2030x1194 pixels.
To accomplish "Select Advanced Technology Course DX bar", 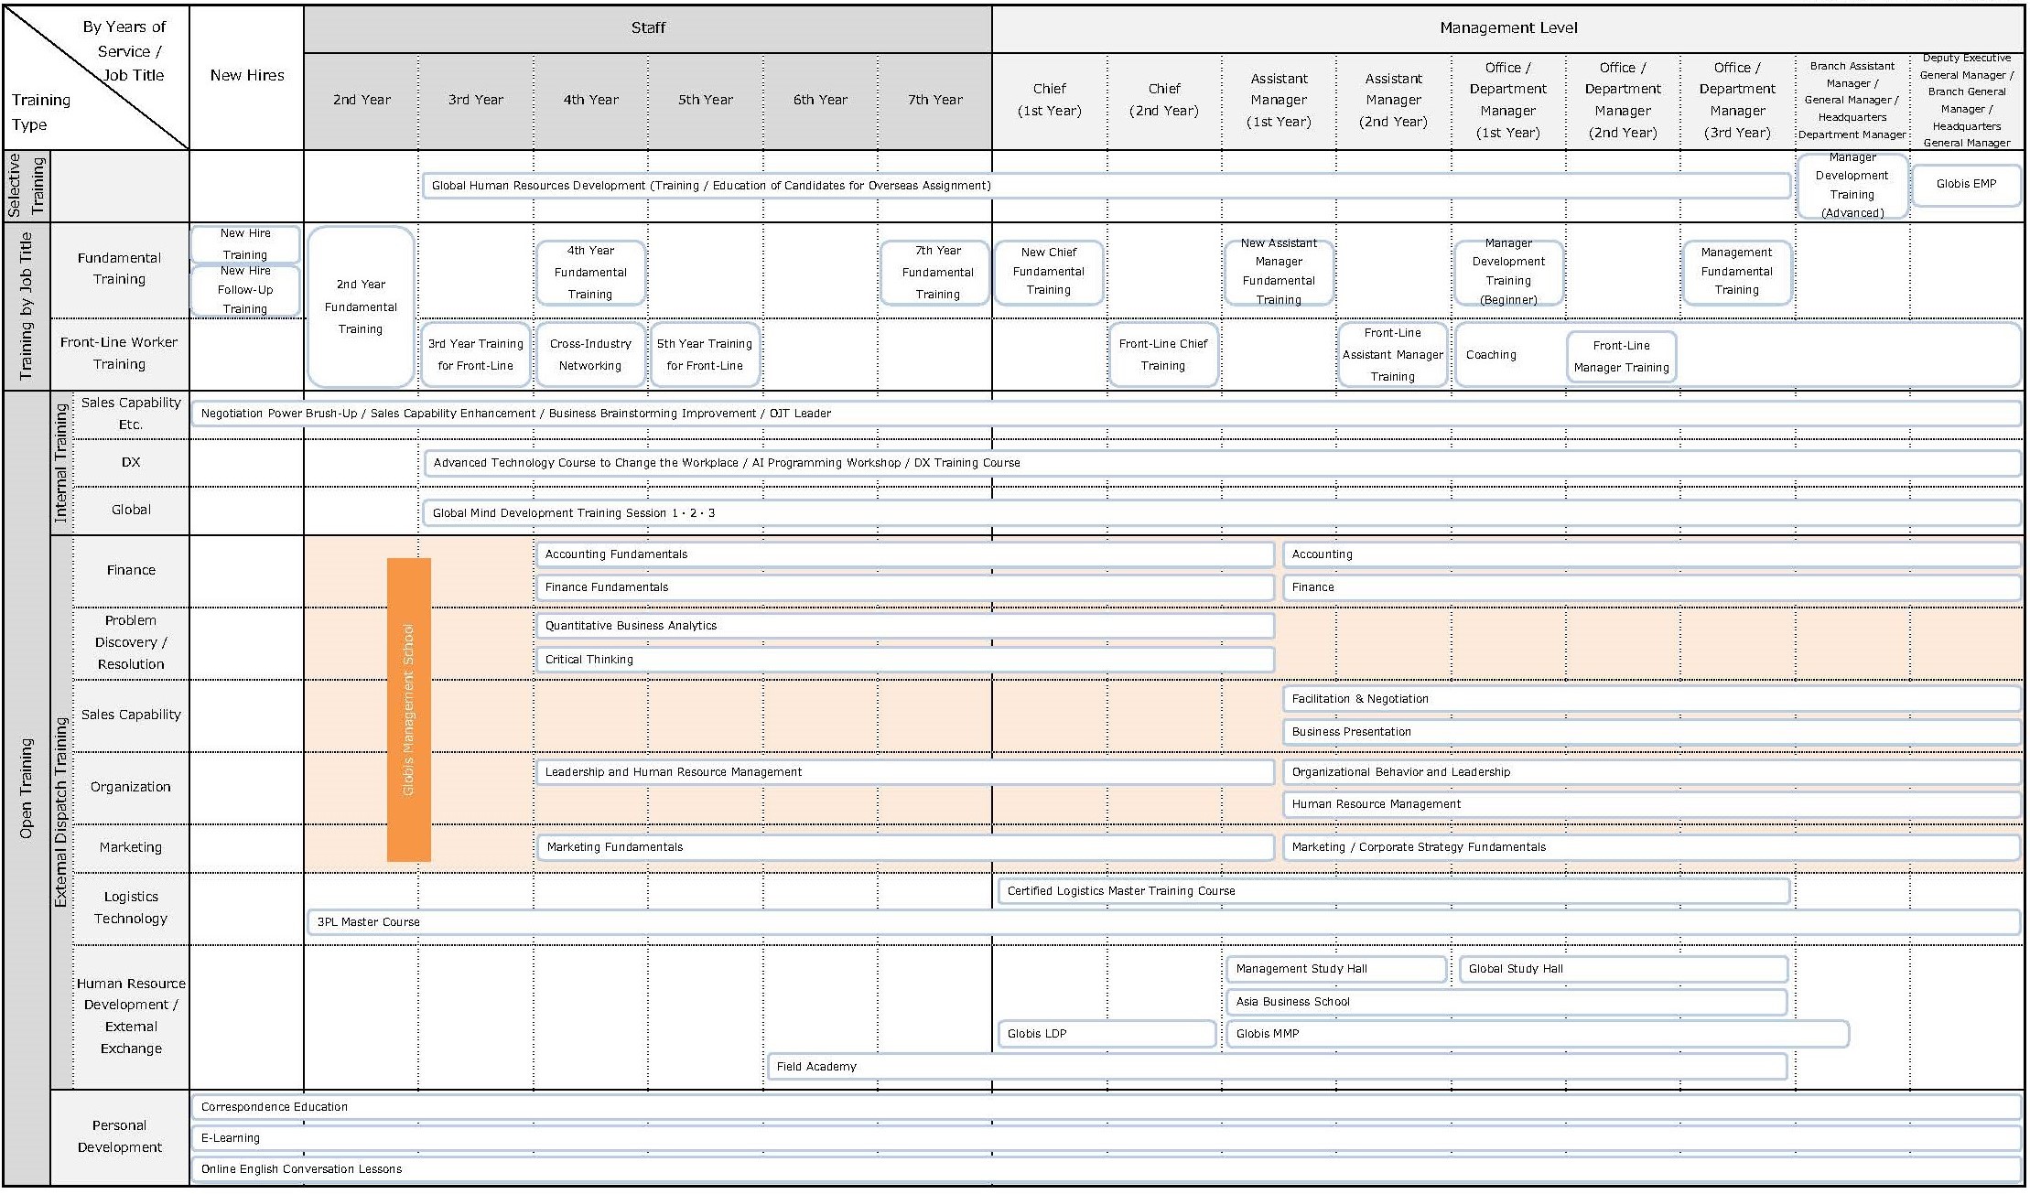I will [x=1222, y=463].
